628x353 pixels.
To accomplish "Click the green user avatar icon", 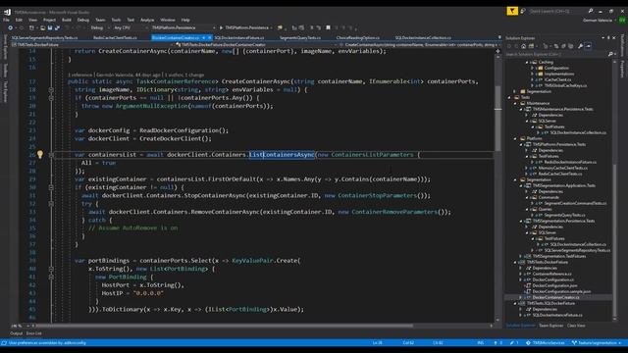I will click(x=622, y=20).
